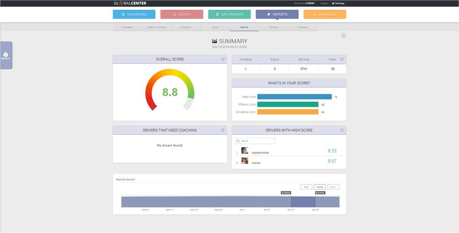Select the April 15 week timeline bar
Viewport: 459px width, 233px height.
pos(303,201)
